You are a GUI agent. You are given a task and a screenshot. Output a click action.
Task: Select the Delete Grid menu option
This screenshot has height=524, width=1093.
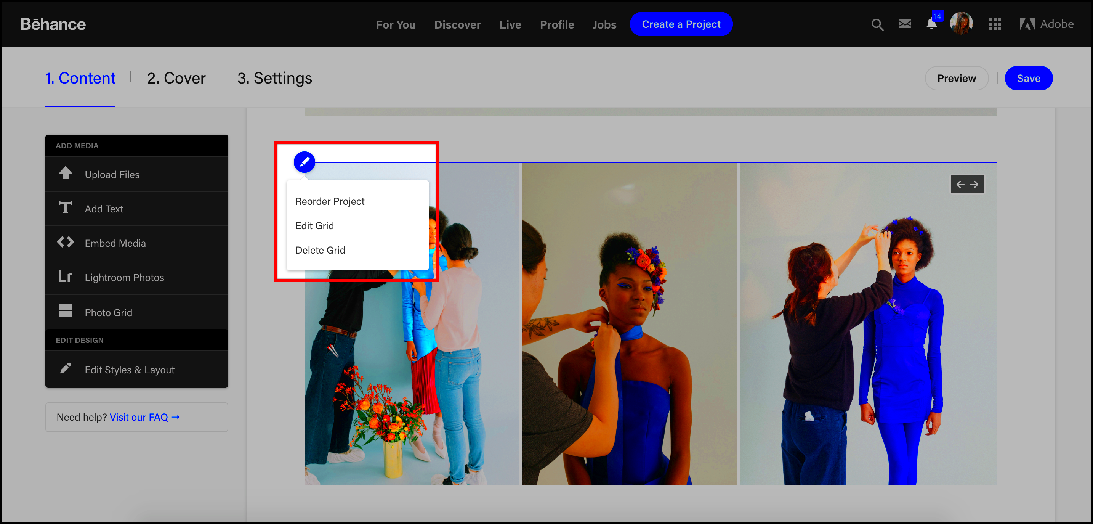point(320,250)
